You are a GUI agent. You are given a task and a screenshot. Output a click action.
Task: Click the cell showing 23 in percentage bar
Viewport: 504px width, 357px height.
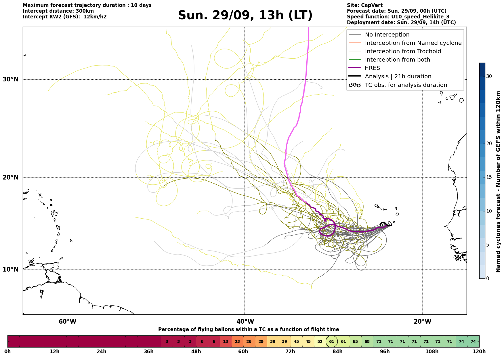click(x=237, y=341)
